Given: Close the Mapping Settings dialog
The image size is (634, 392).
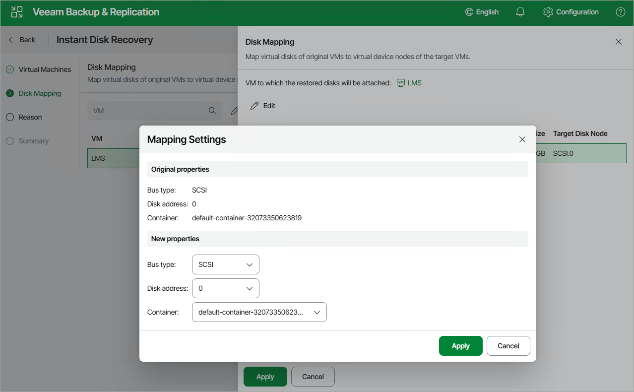Looking at the screenshot, I should tap(522, 139).
